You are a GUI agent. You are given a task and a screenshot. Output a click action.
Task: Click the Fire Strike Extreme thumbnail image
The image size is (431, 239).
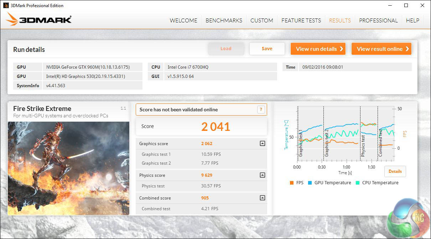tap(68, 168)
